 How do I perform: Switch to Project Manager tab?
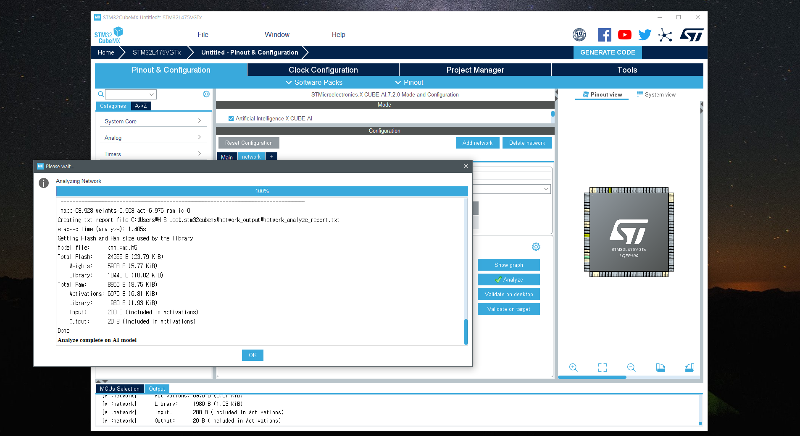point(475,70)
